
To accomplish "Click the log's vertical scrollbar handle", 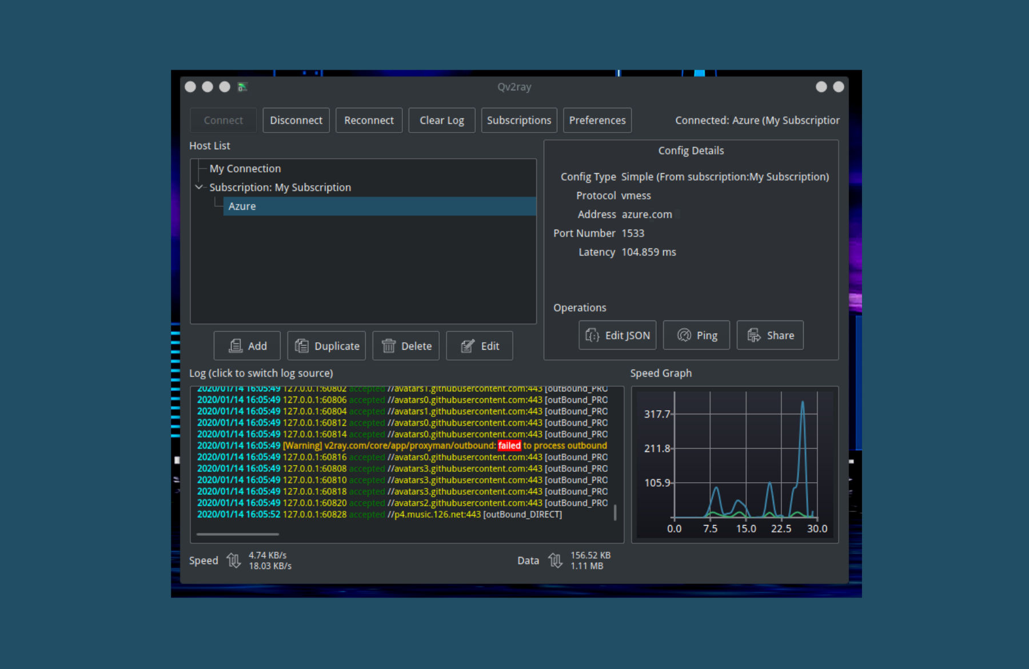I will (x=615, y=512).
